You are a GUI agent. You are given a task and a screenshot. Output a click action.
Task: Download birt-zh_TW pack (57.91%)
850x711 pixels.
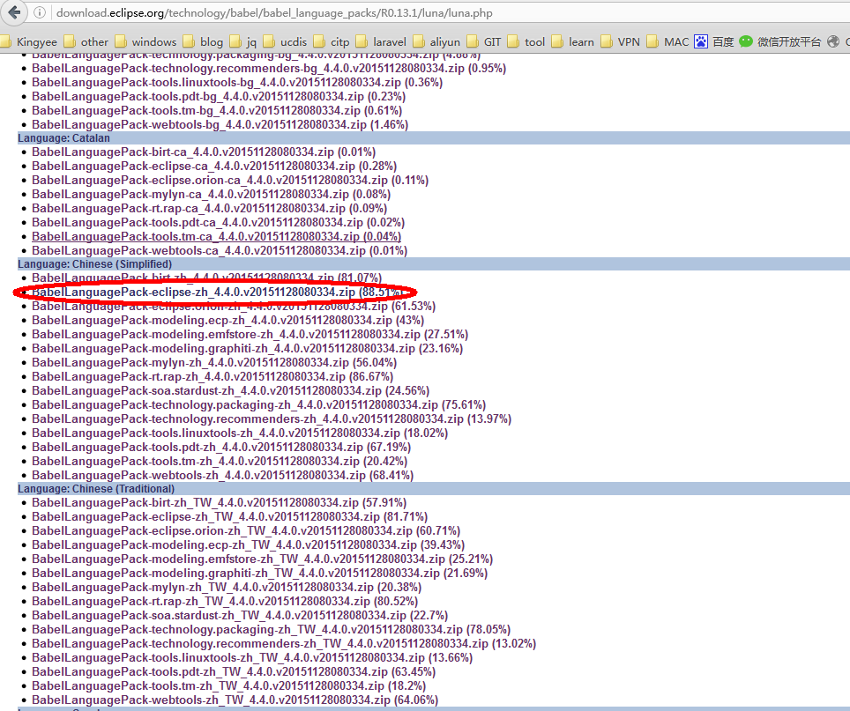[x=219, y=502]
